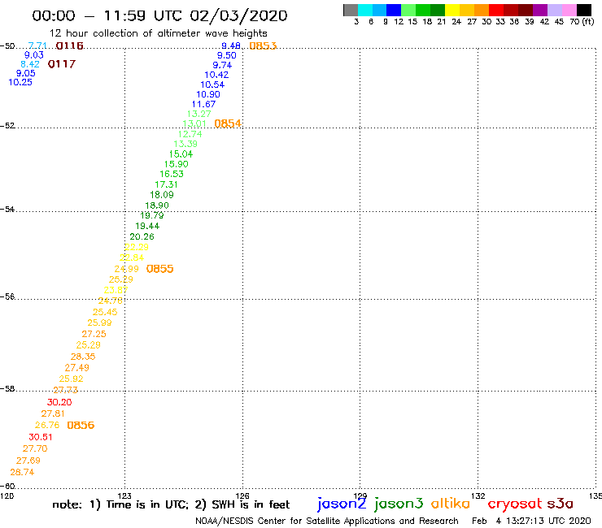The height and width of the screenshot is (528, 602).
Task: Click the 26.76 wave height value
Action: click(47, 425)
